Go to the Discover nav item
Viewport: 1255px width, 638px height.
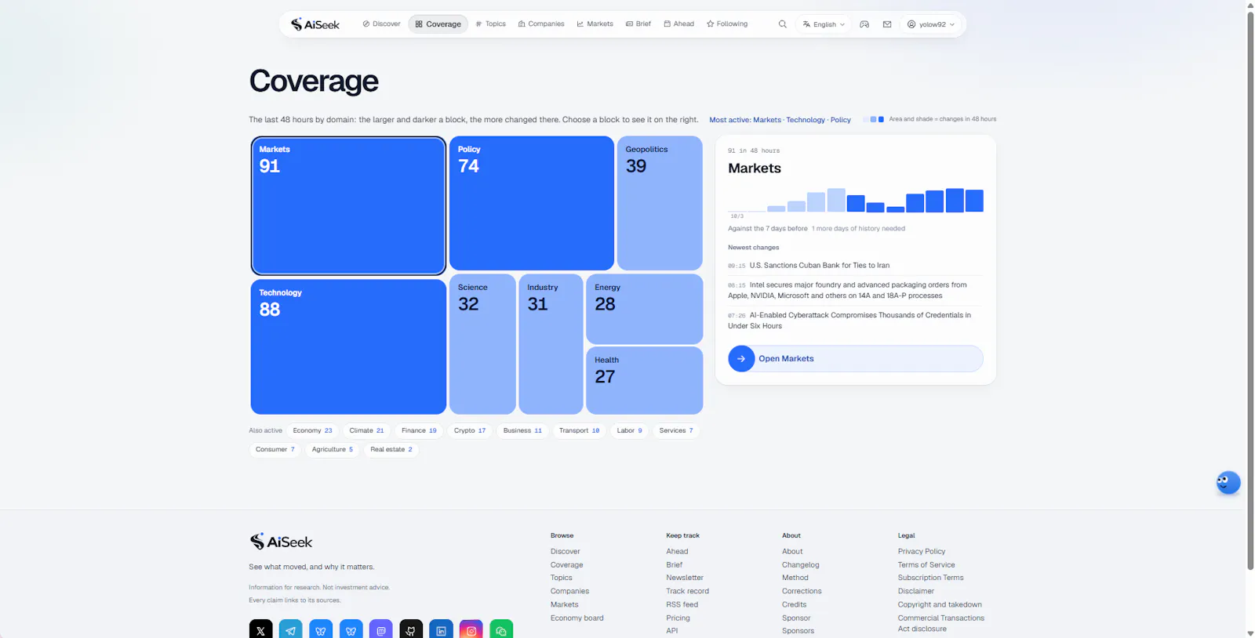(381, 24)
